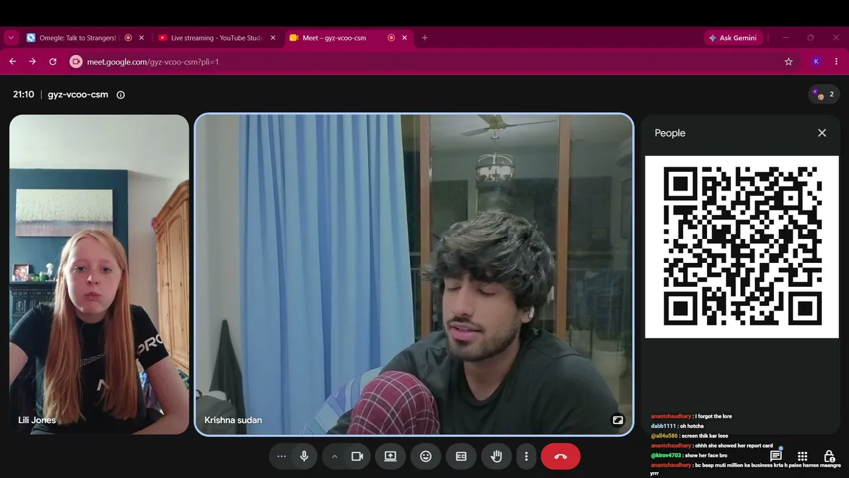
Task: Select Lili Jones video tile
Action: (x=99, y=275)
